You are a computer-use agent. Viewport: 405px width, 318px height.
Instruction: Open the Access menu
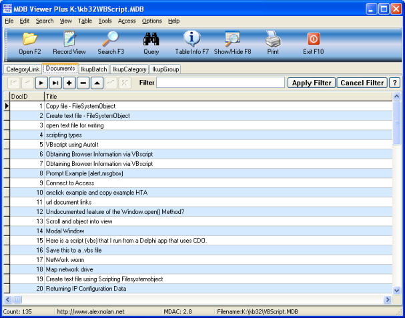pyautogui.click(x=127, y=21)
